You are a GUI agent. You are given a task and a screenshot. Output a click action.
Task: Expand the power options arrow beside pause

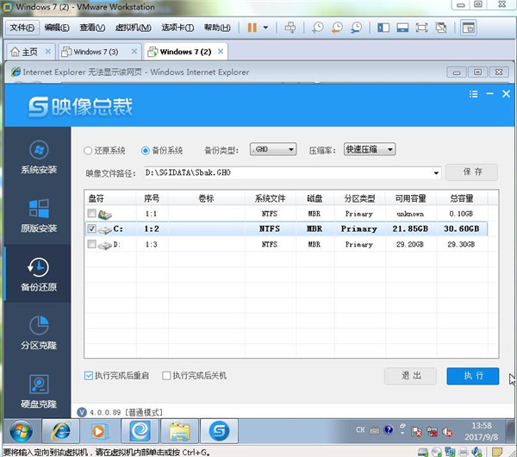[x=265, y=28]
